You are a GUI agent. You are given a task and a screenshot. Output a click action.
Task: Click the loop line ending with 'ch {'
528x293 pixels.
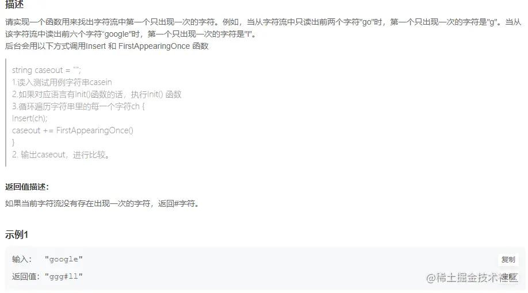point(78,106)
